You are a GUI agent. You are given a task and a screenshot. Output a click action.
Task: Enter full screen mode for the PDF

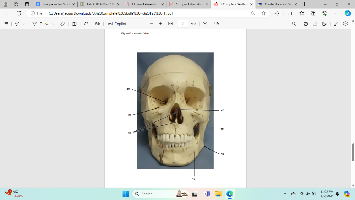[336, 24]
